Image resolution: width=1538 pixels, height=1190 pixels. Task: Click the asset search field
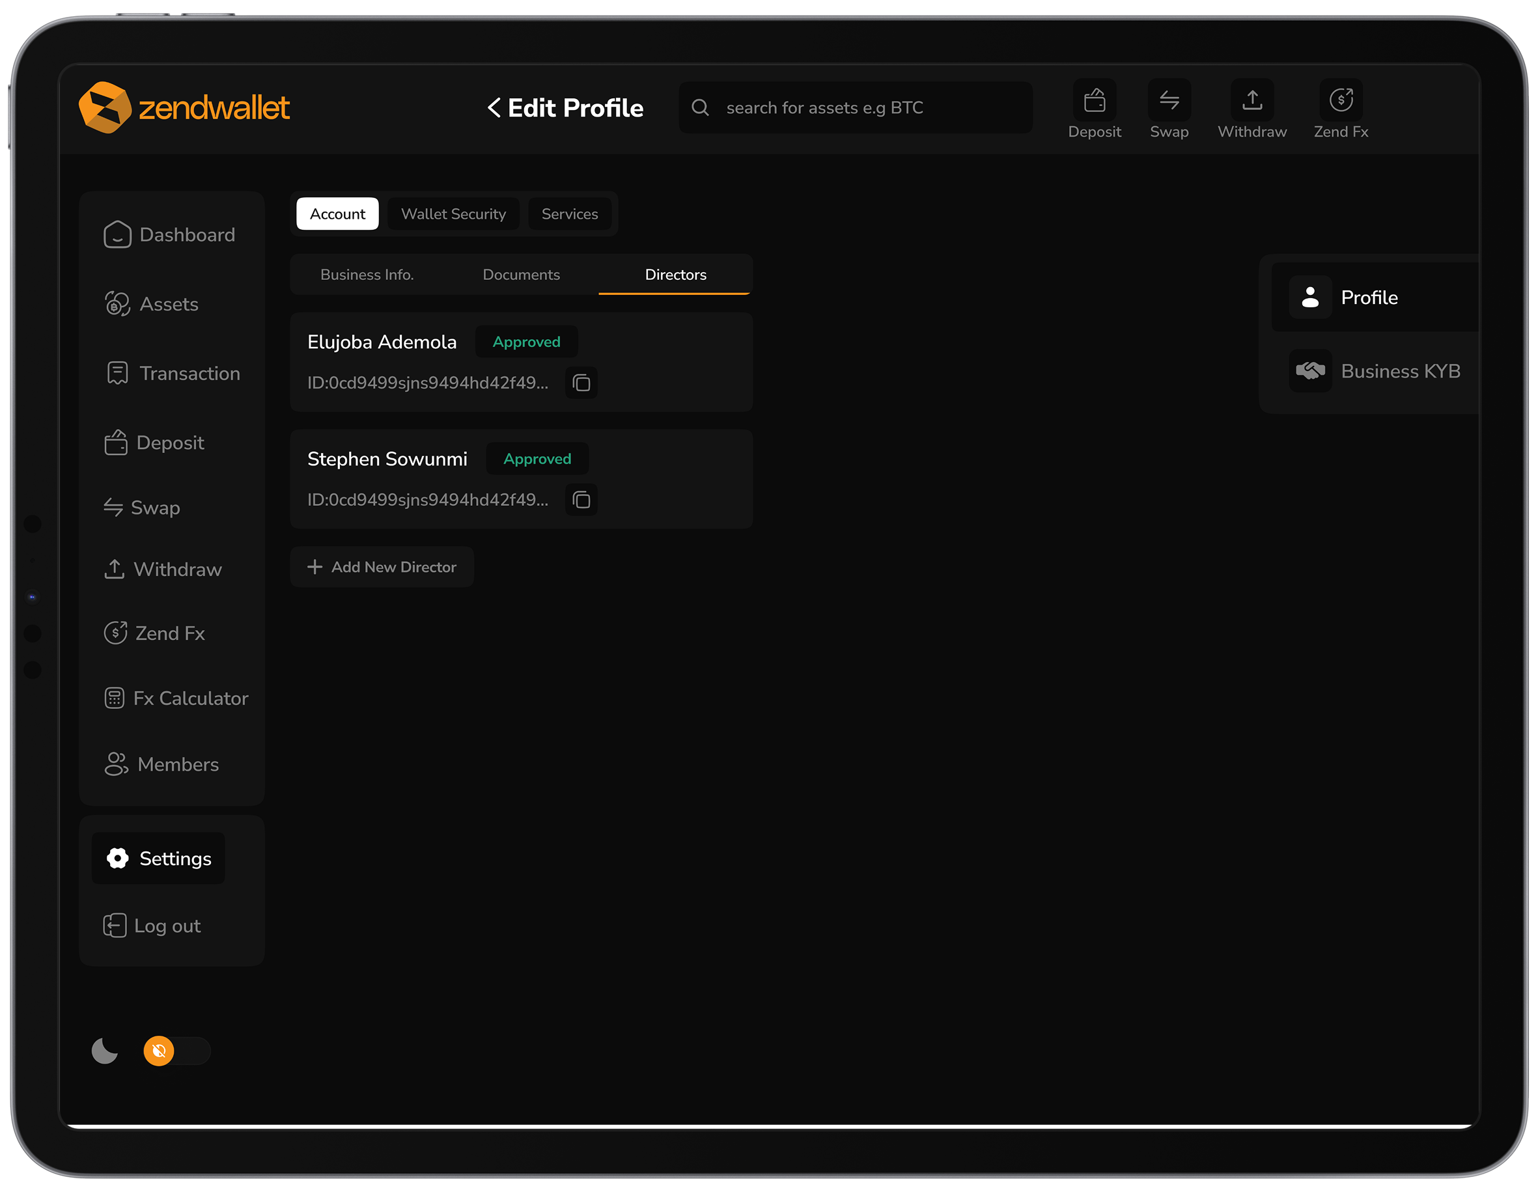(854, 107)
